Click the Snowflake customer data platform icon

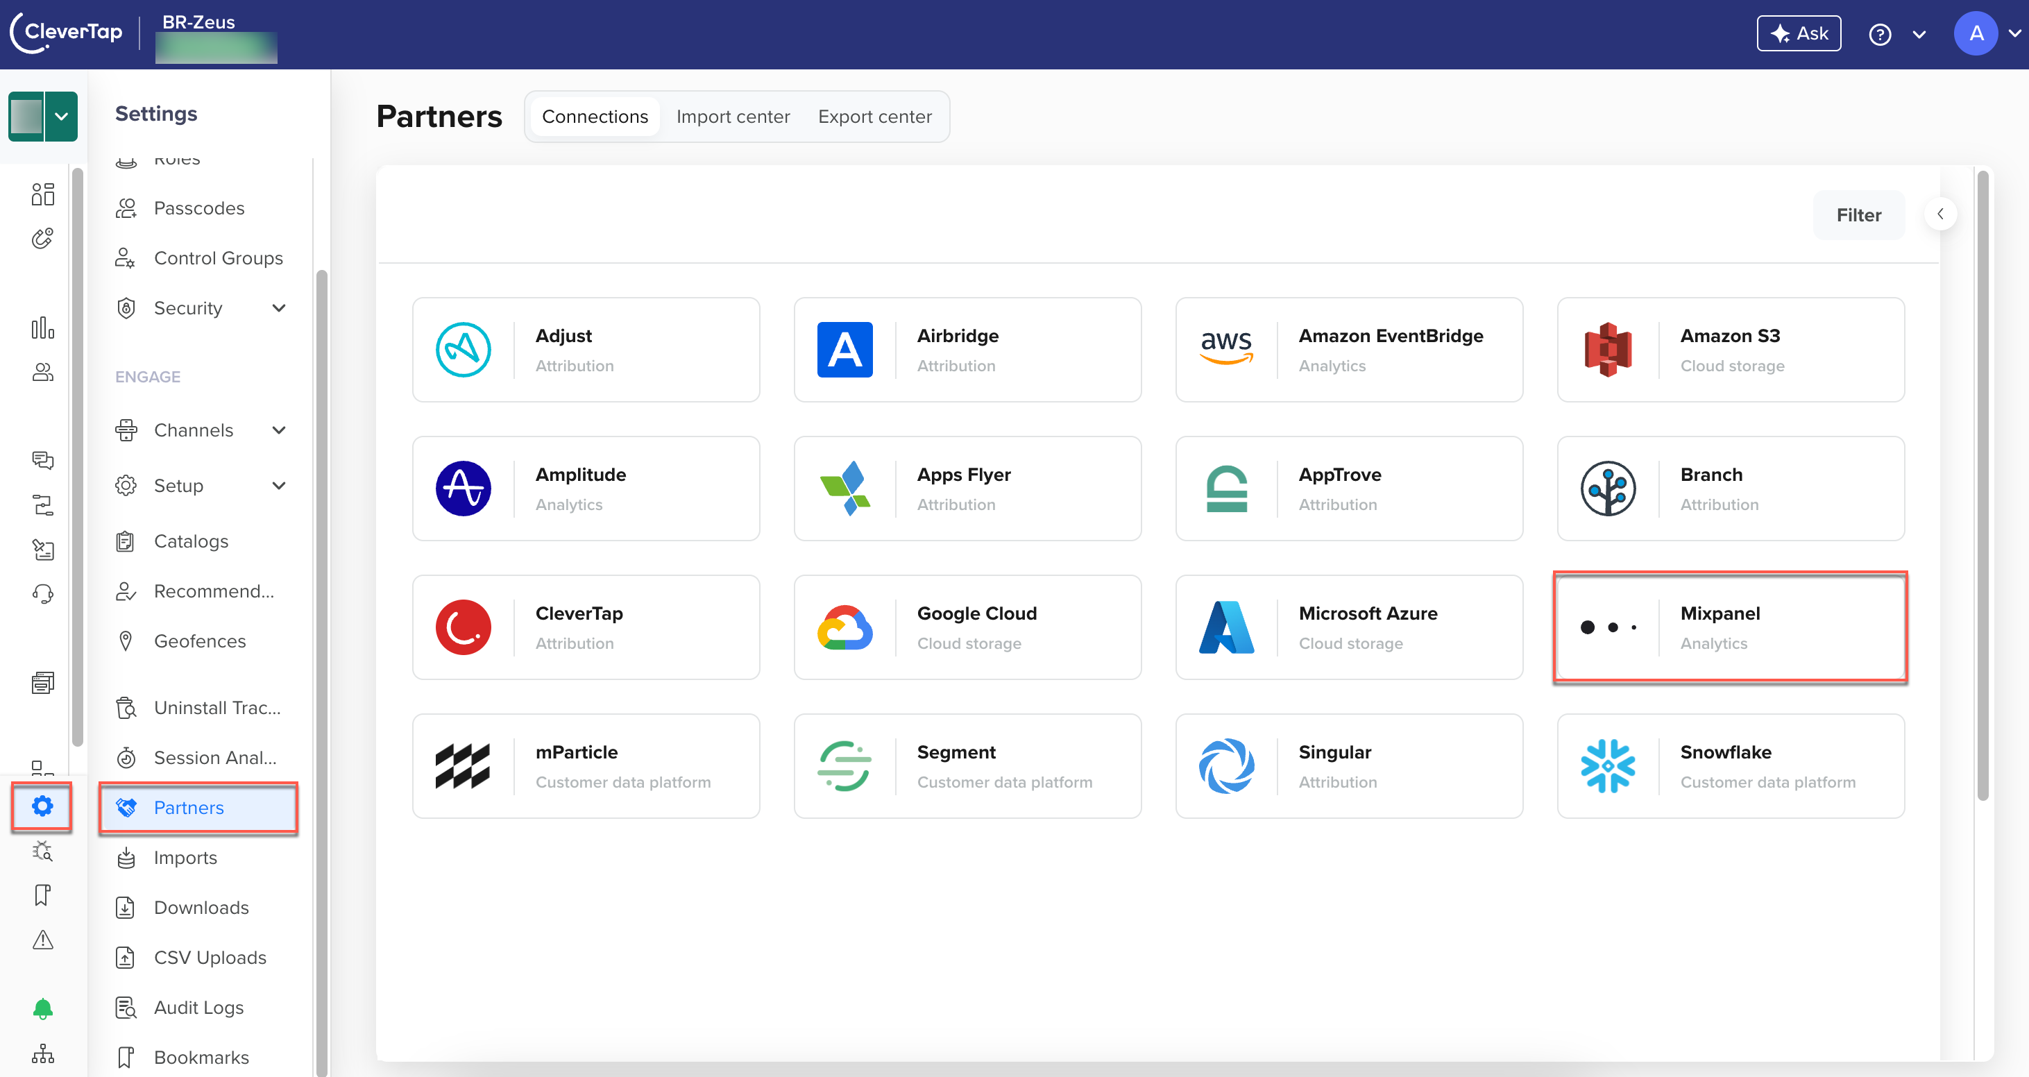(1608, 765)
